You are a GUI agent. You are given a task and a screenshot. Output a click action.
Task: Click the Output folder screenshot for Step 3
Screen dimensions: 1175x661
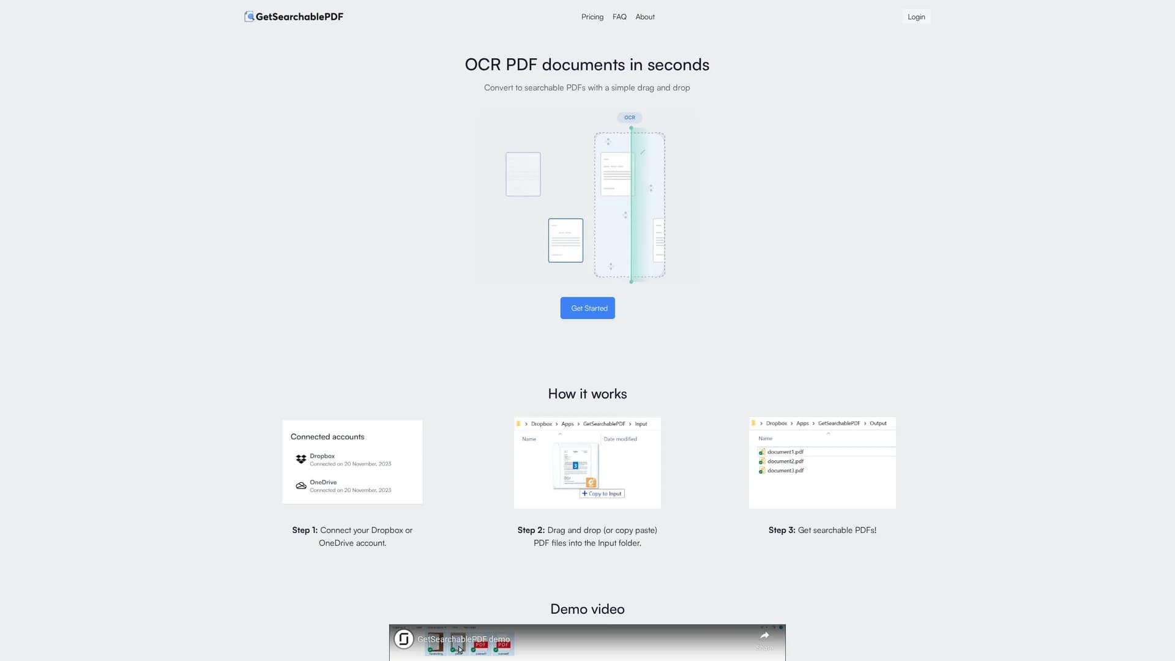click(822, 463)
